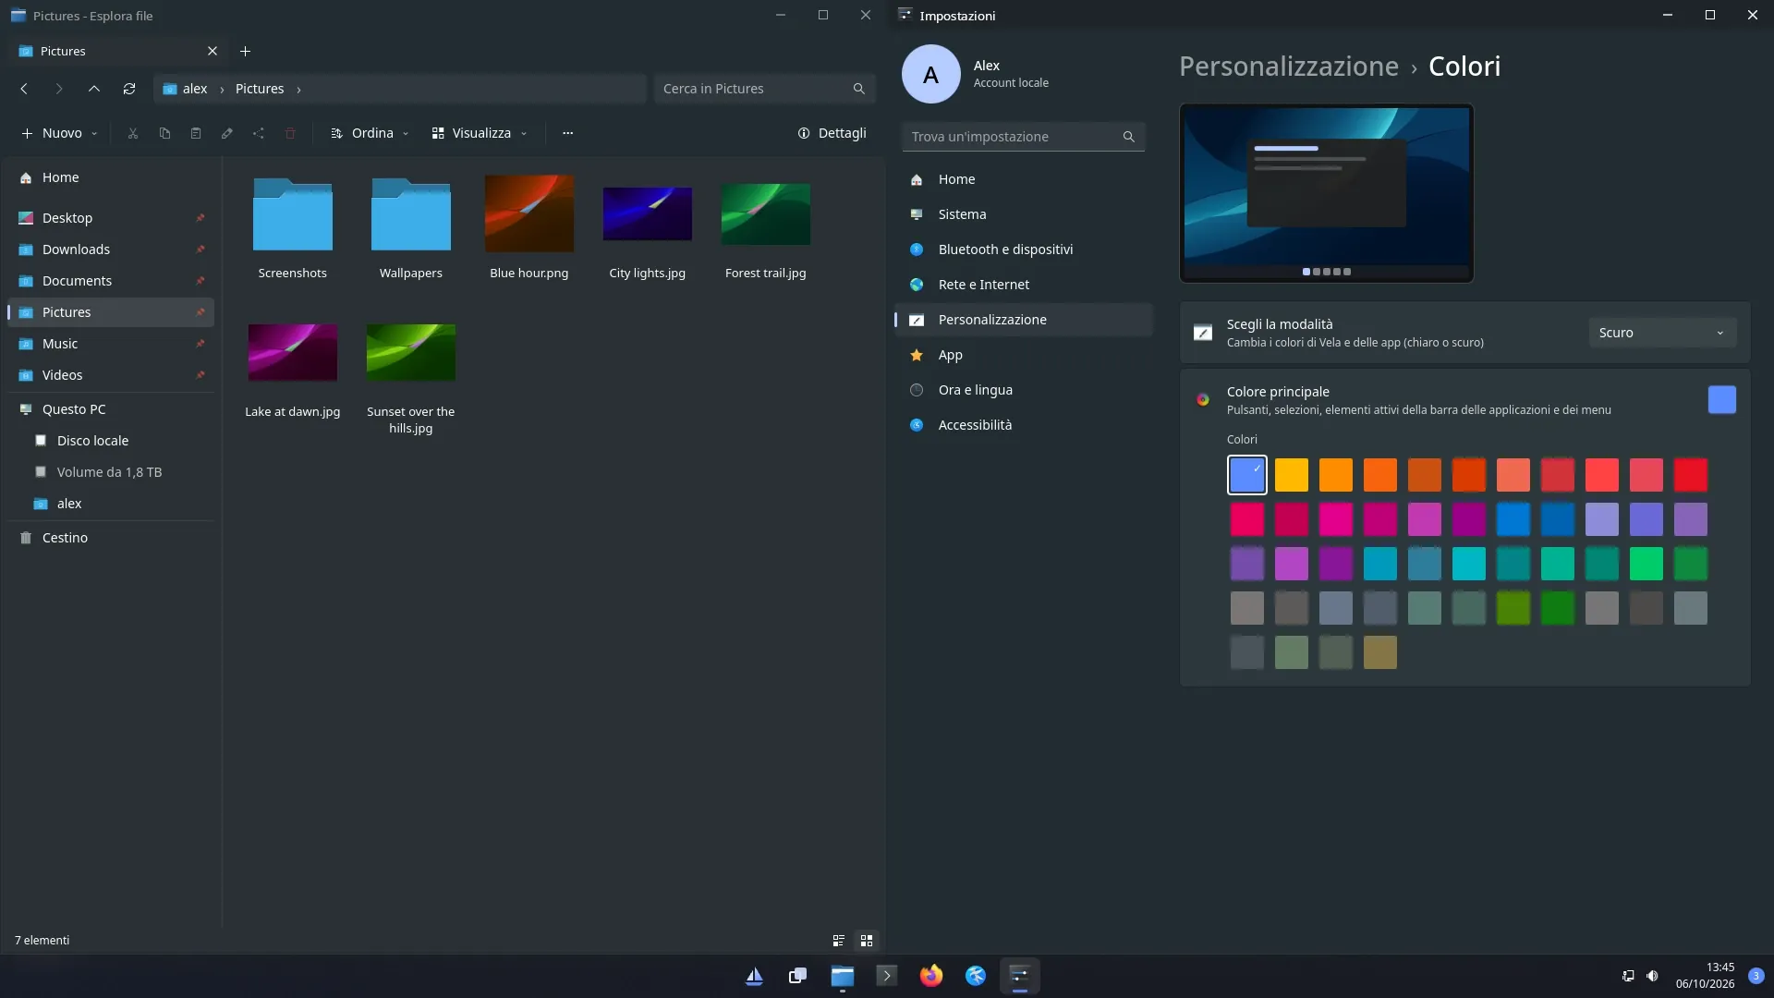
Task: Switch to large icons grid view at bottom
Action: click(867, 941)
